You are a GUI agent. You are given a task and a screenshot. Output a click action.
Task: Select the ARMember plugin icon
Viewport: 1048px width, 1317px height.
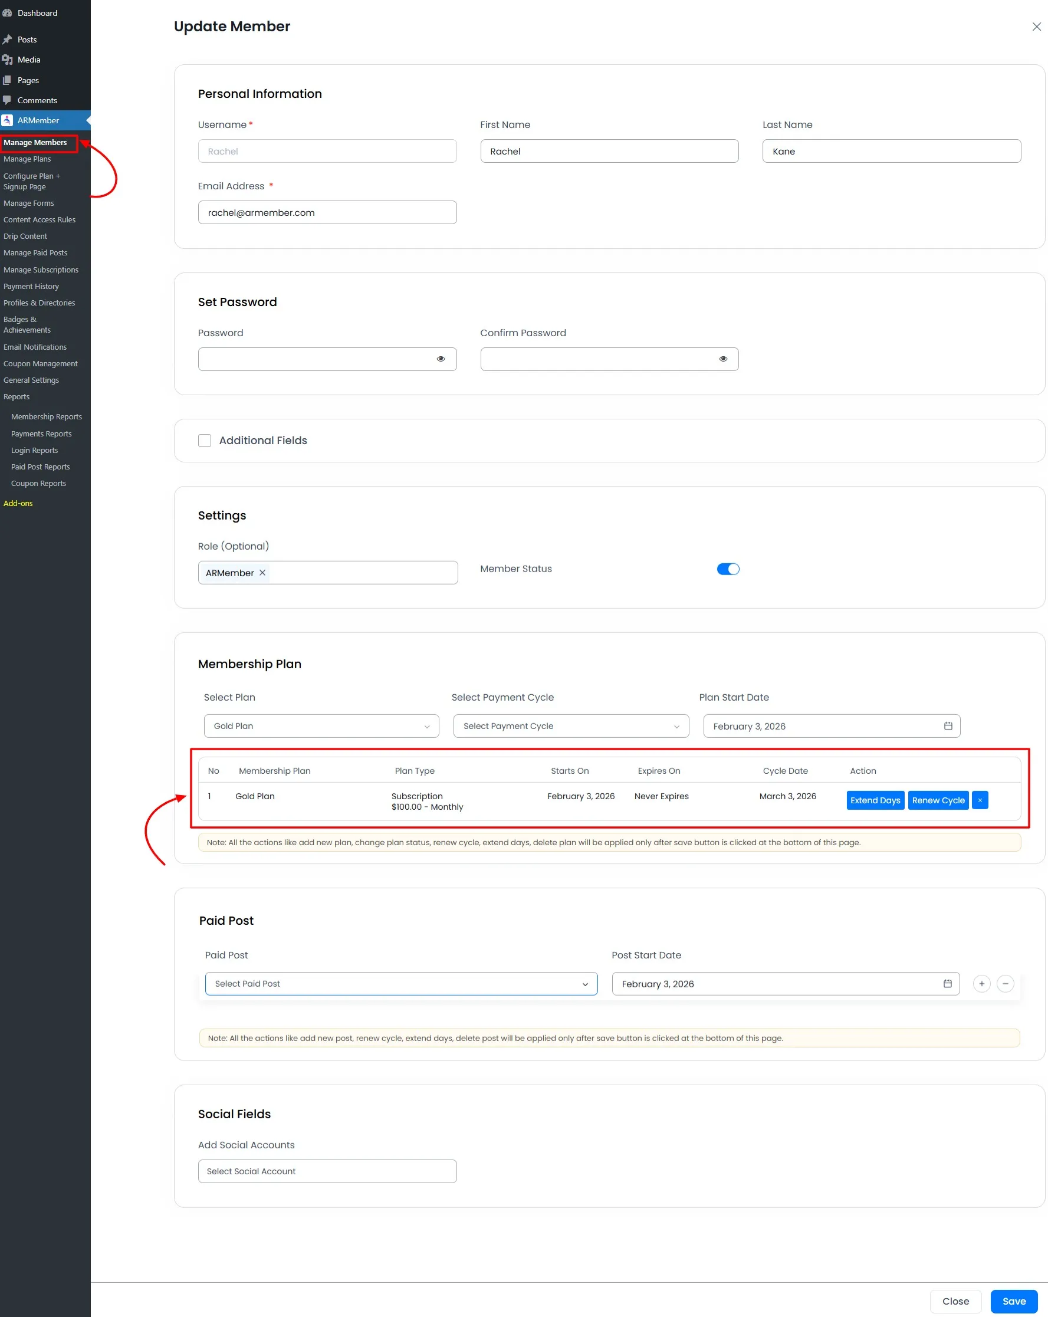click(7, 120)
